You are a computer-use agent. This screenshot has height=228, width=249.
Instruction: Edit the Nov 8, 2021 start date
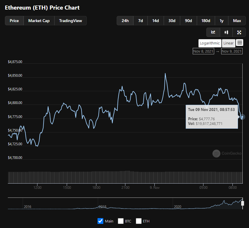click(x=203, y=51)
